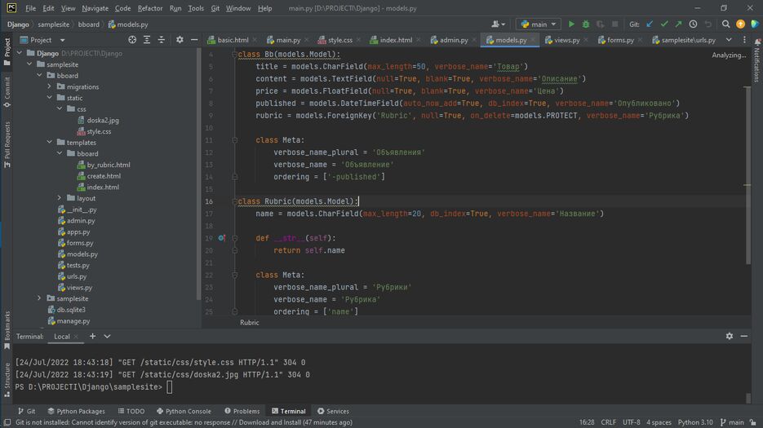This screenshot has width=763, height=428.
Task: Open Problems tool window
Action: 242,411
